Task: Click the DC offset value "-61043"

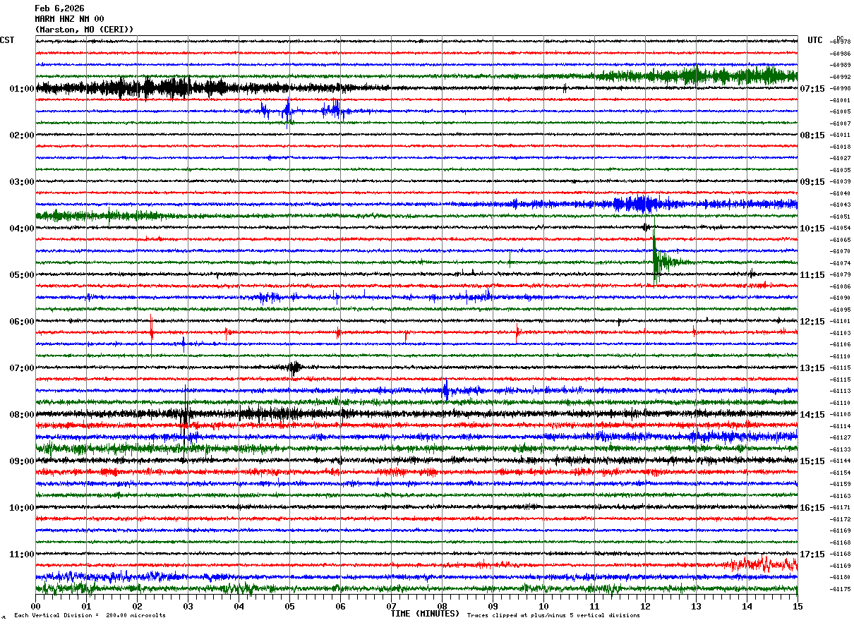Action: [x=841, y=205]
